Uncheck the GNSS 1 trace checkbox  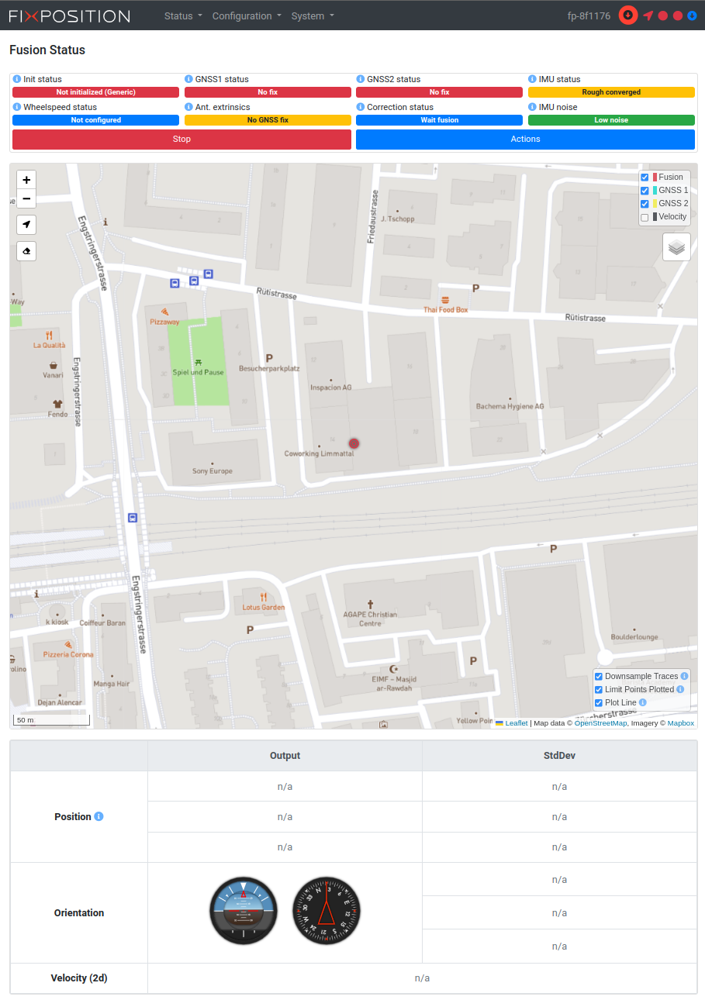[645, 190]
